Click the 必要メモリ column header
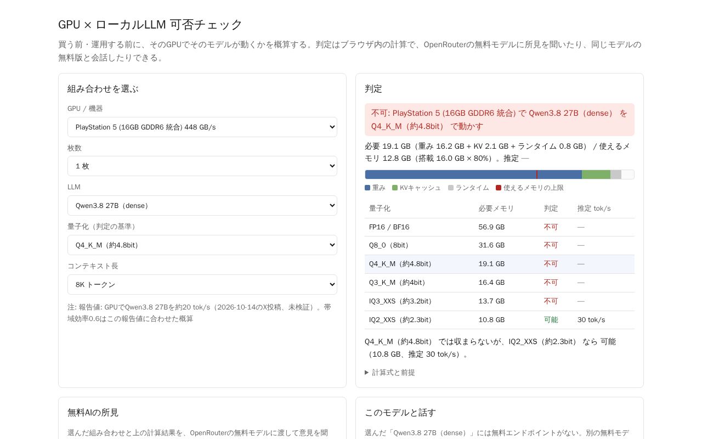Screen dimensions: 702x439 click(496, 209)
